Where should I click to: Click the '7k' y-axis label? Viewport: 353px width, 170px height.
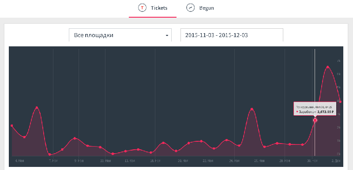click(338, 61)
